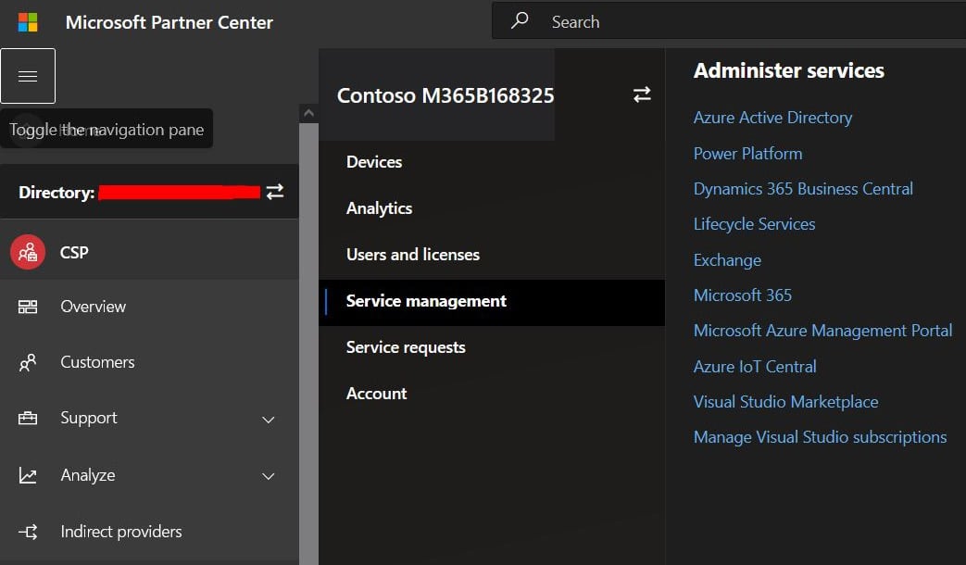The width and height of the screenshot is (966, 565).
Task: Open the Devices menu item
Action: [x=492, y=162]
